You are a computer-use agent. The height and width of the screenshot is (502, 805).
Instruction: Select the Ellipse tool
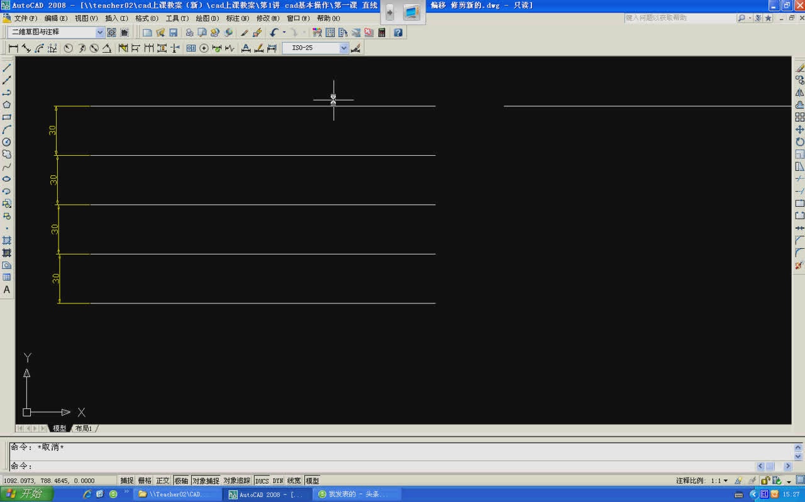[x=7, y=179]
